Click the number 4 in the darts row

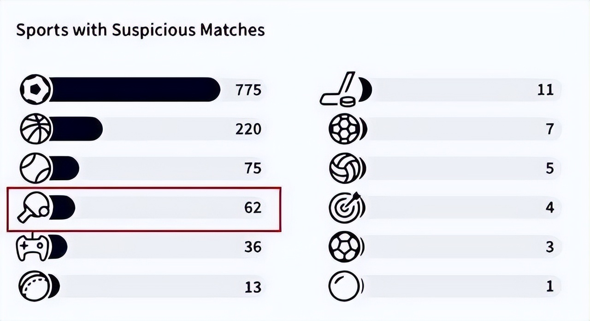pos(549,208)
